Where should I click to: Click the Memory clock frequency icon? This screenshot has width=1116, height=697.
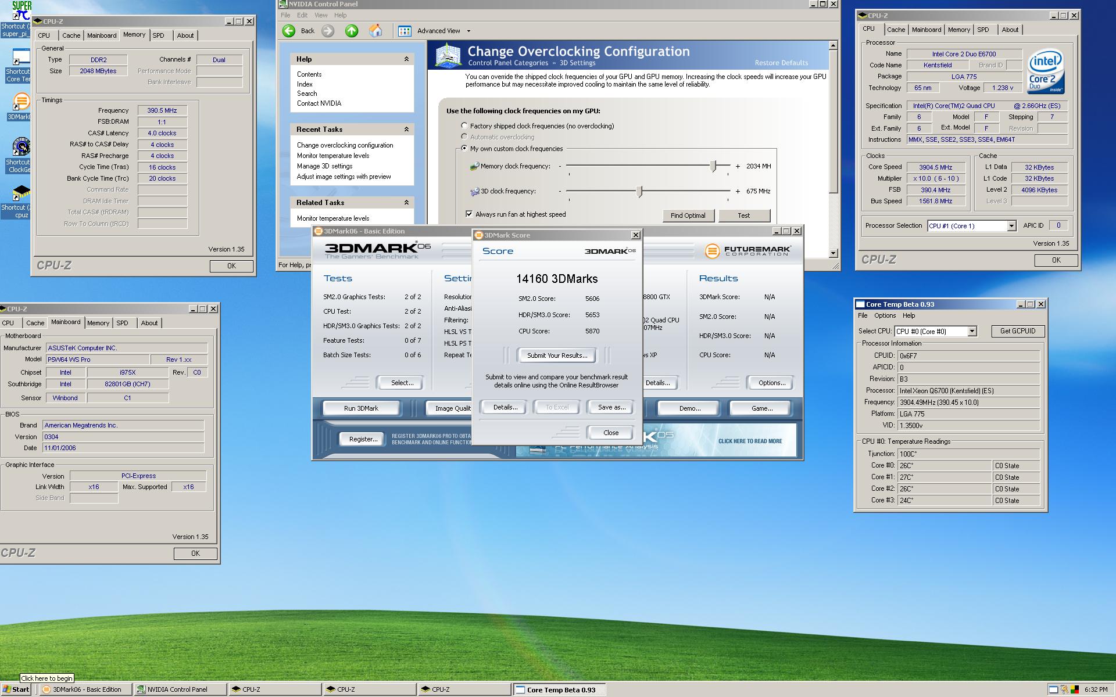point(474,166)
